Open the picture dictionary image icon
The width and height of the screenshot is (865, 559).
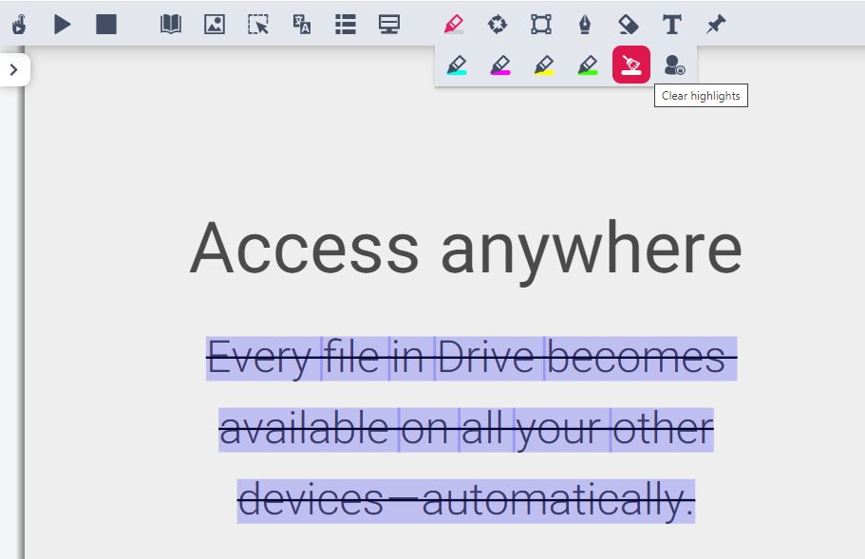[x=214, y=25]
